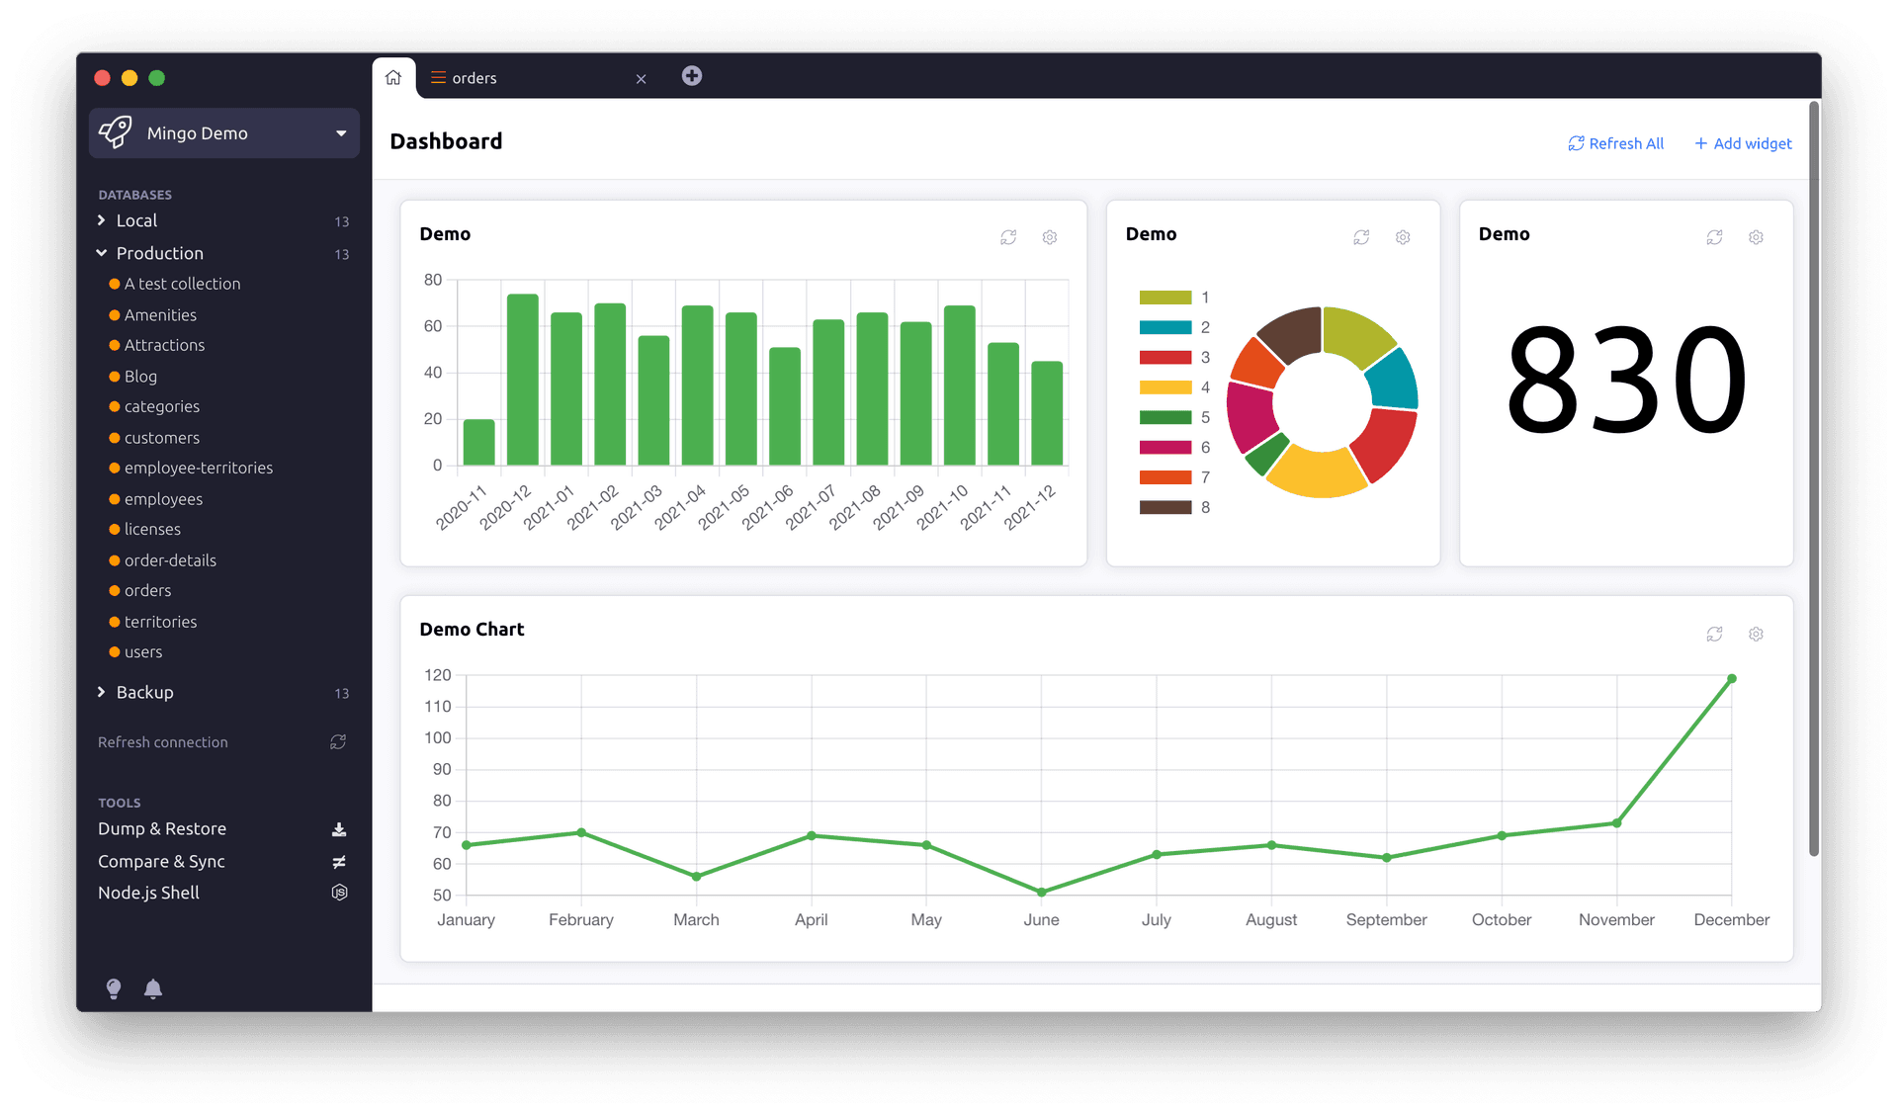Refresh the bar chart Demo widget

(1008, 237)
